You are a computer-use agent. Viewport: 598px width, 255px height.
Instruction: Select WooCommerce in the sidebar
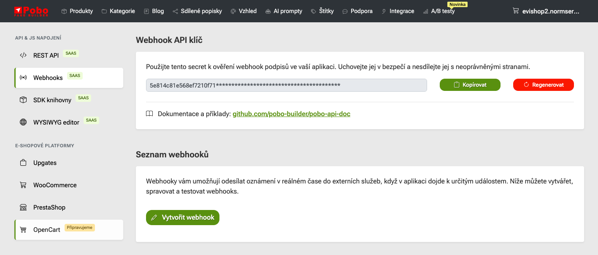(55, 185)
